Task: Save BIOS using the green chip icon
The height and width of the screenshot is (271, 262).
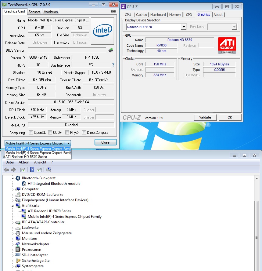Action: [x=111, y=50]
